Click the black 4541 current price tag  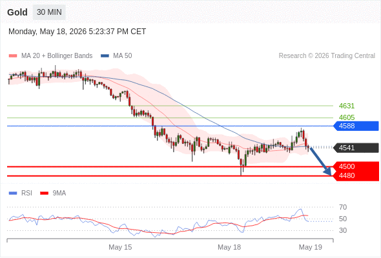(x=356, y=148)
